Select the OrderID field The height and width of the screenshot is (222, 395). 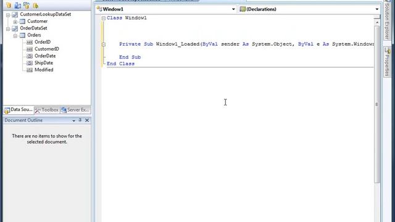pos(43,42)
